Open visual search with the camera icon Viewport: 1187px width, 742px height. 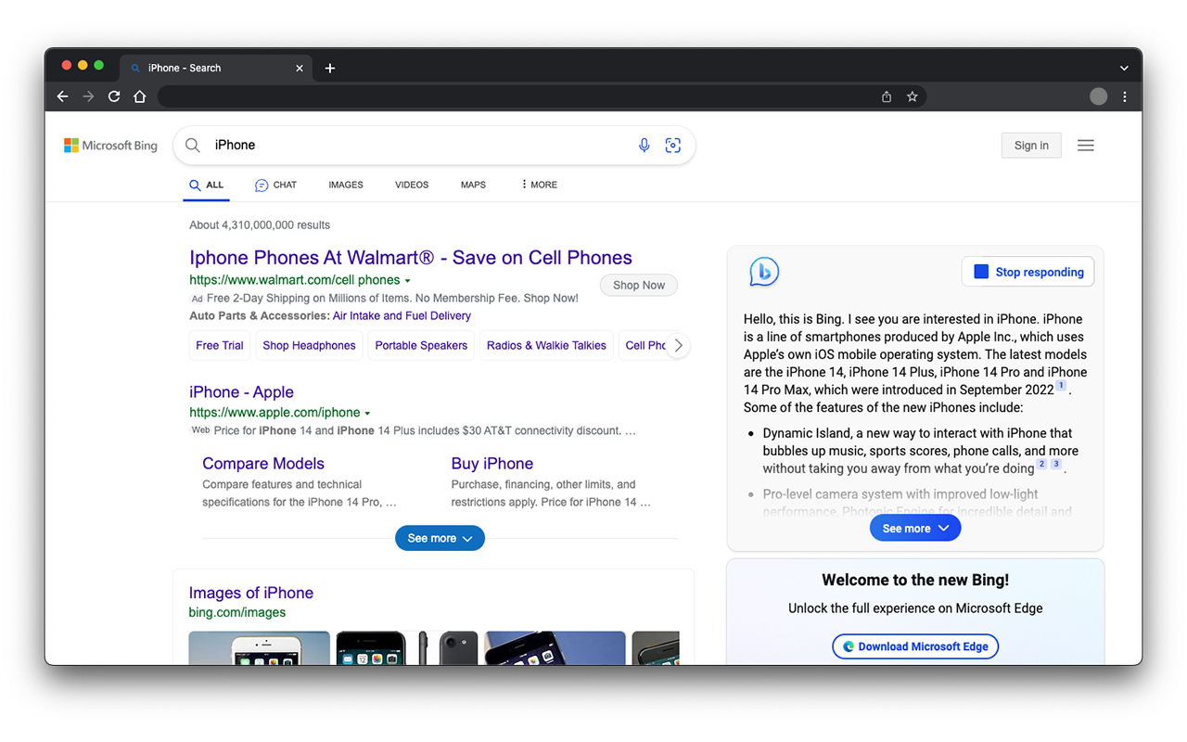(672, 145)
